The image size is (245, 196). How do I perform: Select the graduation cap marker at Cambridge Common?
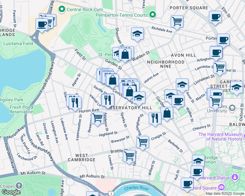[x=198, y=161]
